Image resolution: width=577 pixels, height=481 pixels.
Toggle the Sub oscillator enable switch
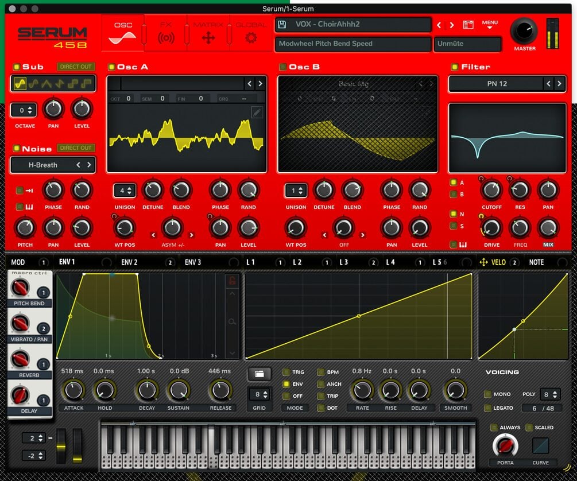(x=16, y=67)
